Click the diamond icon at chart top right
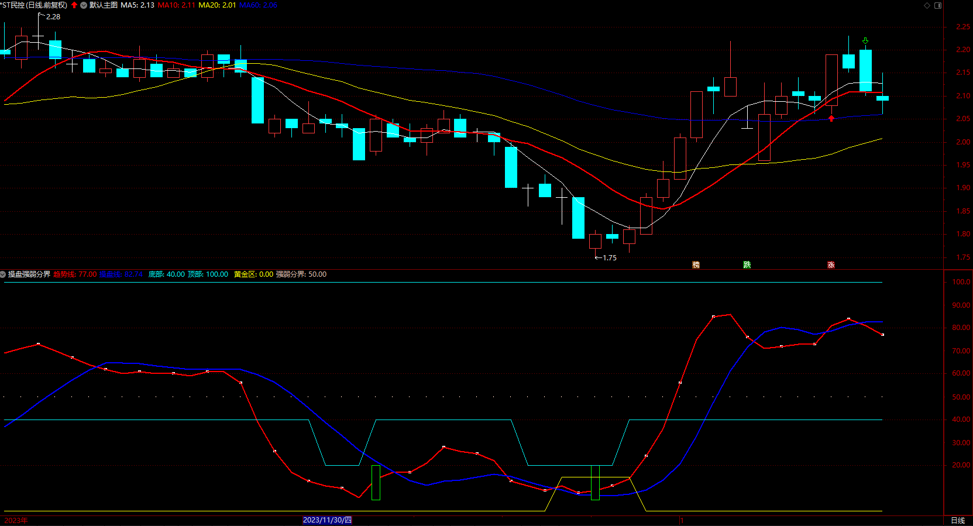 coord(927,5)
